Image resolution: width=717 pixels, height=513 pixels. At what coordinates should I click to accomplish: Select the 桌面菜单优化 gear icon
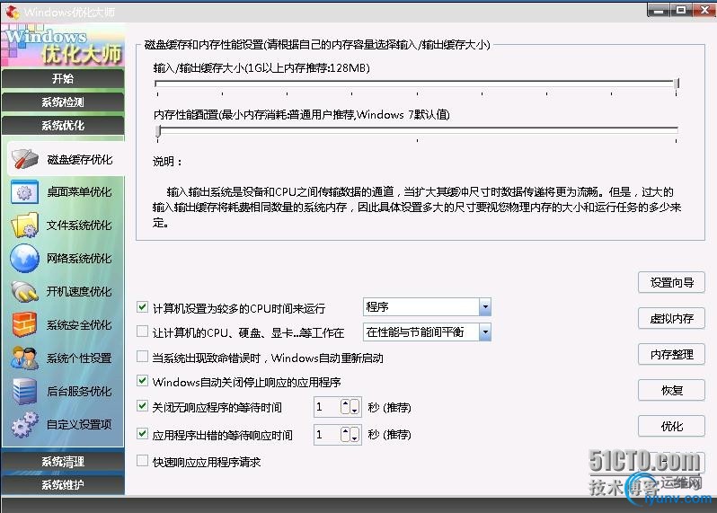24,192
